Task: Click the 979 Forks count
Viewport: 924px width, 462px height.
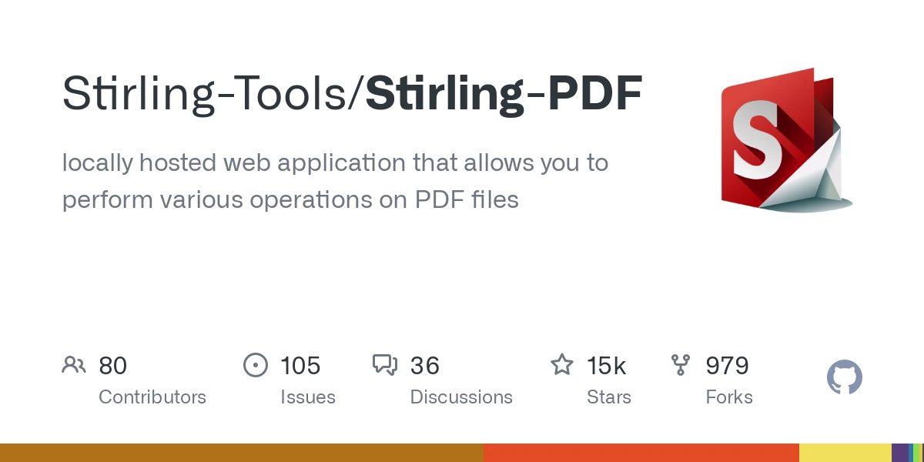Action: [727, 366]
